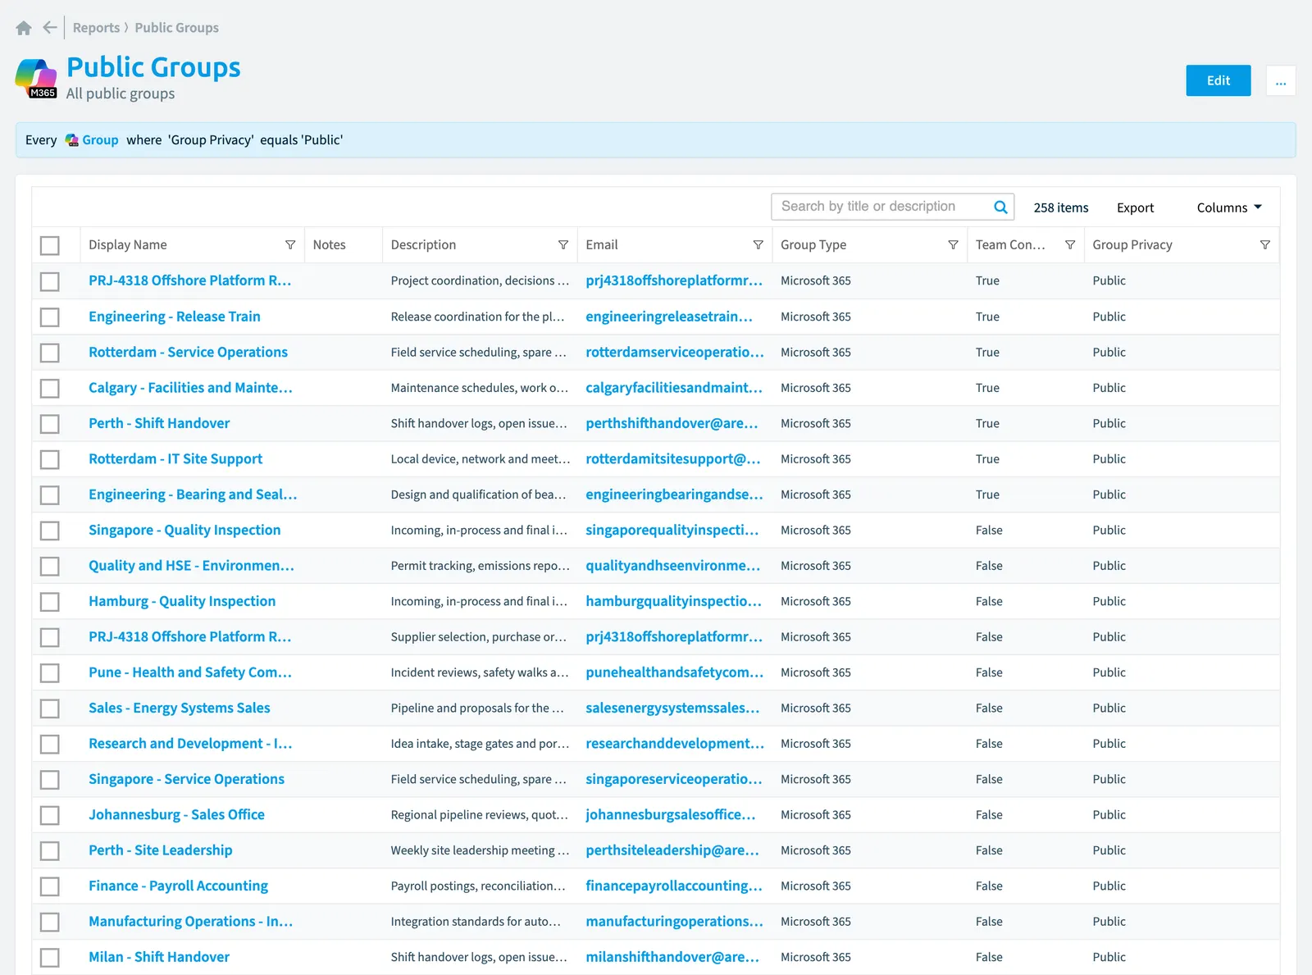
Task: Click the back arrow icon
Action: point(50,28)
